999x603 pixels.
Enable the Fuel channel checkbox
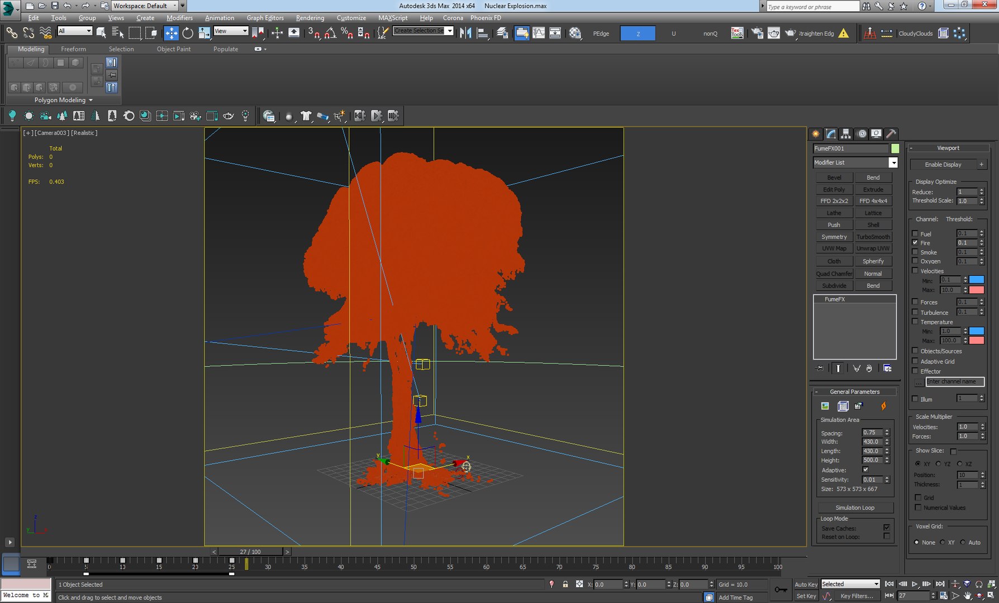coord(915,233)
